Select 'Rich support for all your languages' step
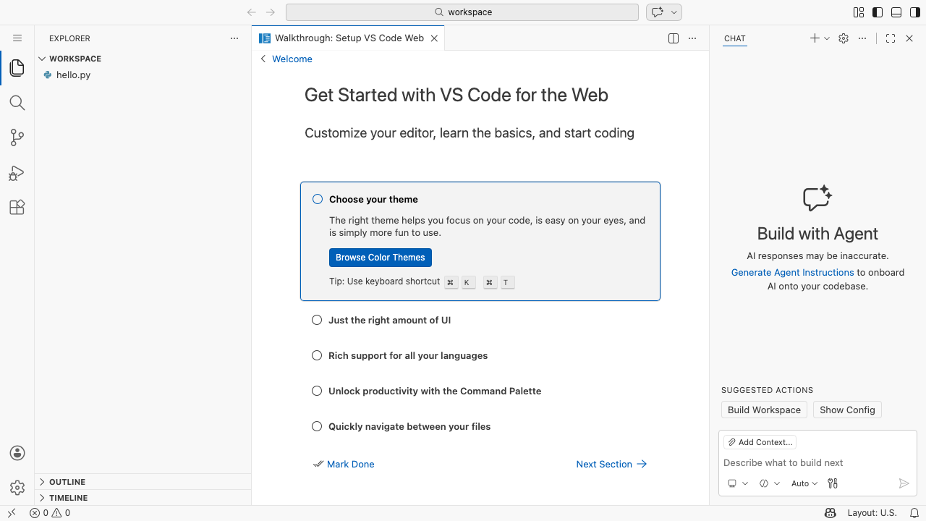The width and height of the screenshot is (926, 521). (x=408, y=355)
